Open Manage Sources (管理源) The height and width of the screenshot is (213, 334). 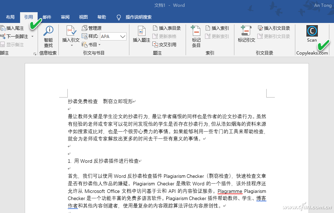pos(92,28)
